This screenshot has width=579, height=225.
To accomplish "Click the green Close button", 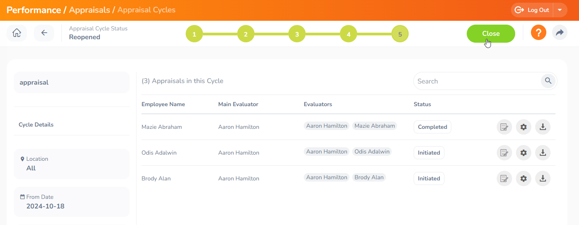I will pos(491,33).
